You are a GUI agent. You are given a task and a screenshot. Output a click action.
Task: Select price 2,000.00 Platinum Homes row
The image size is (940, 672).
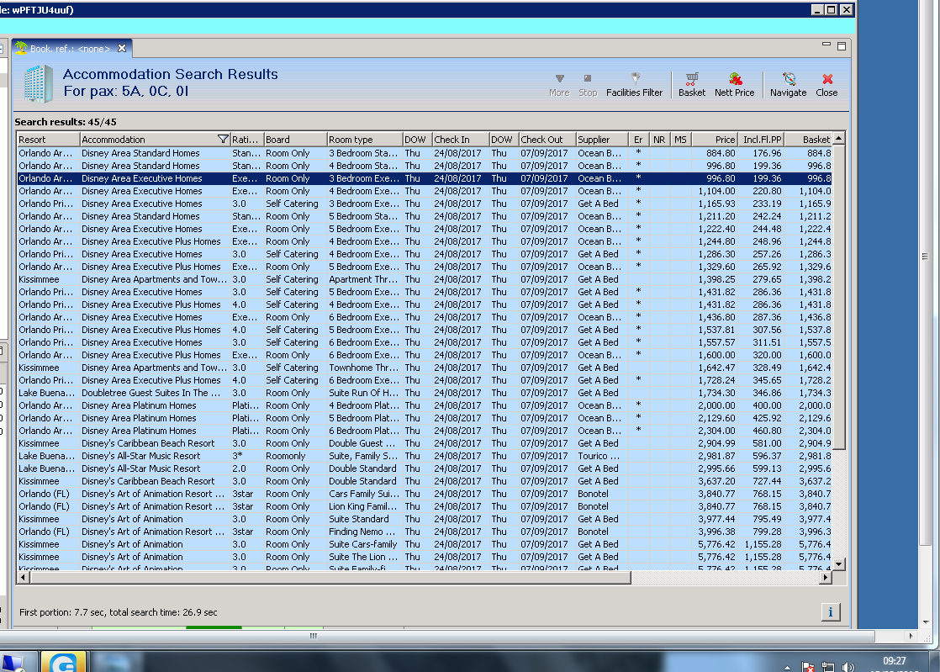425,405
